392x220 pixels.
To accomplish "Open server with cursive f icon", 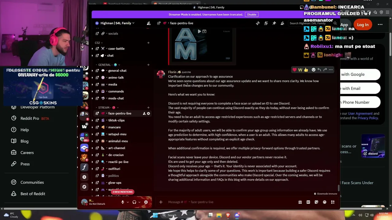I will [x=84, y=167].
